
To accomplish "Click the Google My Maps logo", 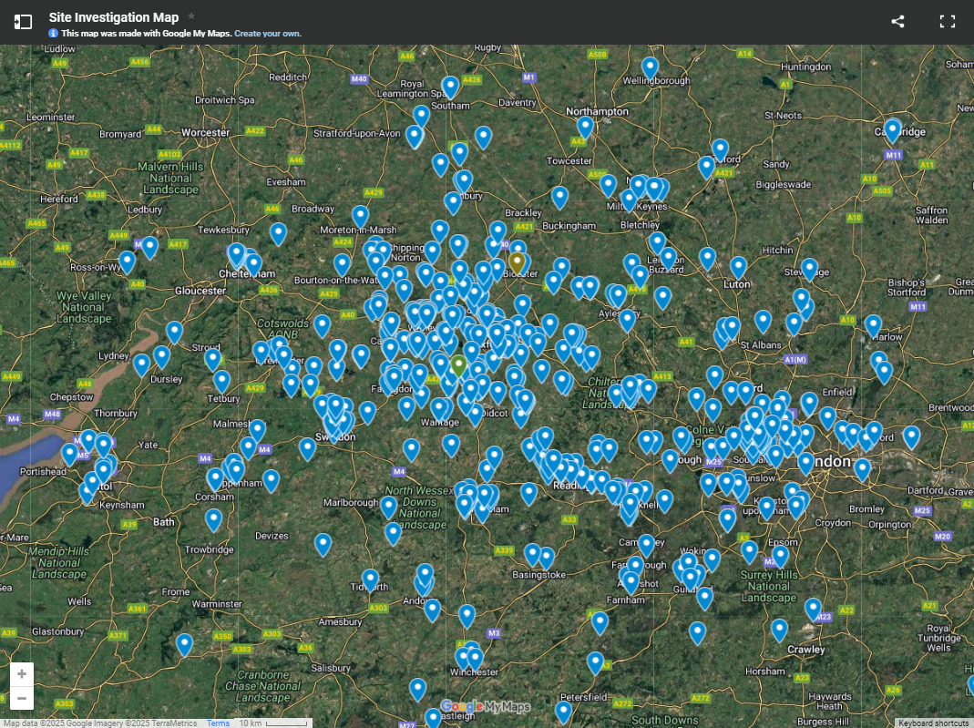I will click(x=486, y=707).
